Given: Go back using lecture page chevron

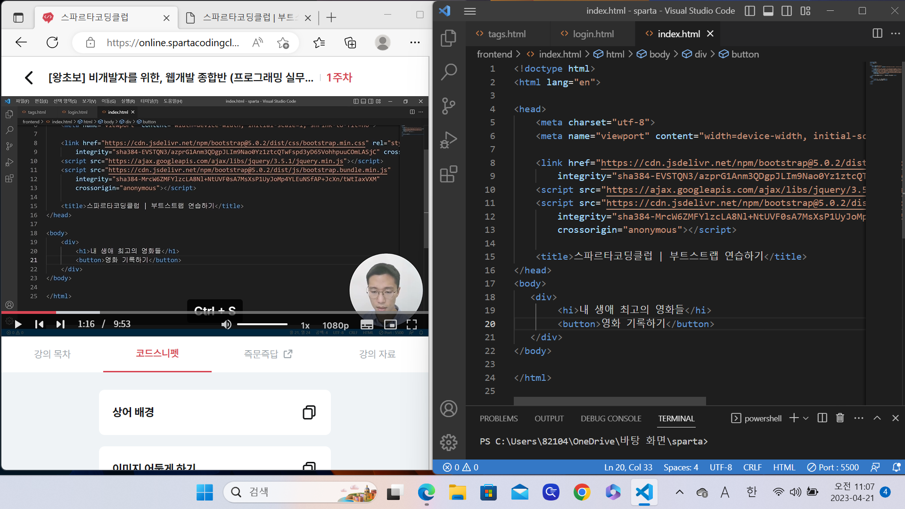Looking at the screenshot, I should (29, 78).
